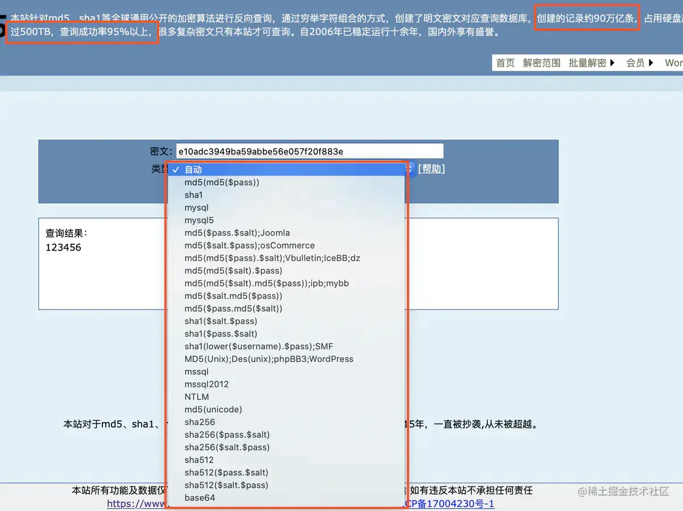
Task: Click the 123456 query result text
Action: (x=63, y=248)
